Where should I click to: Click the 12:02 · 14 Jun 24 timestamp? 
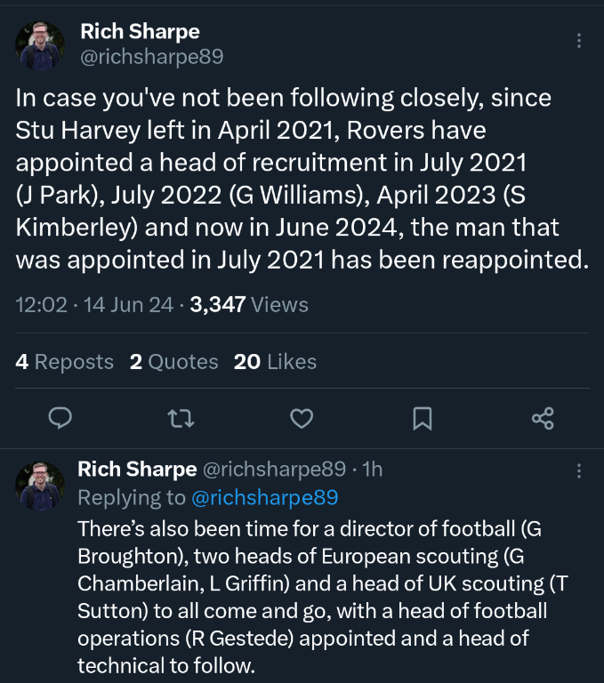[94, 305]
